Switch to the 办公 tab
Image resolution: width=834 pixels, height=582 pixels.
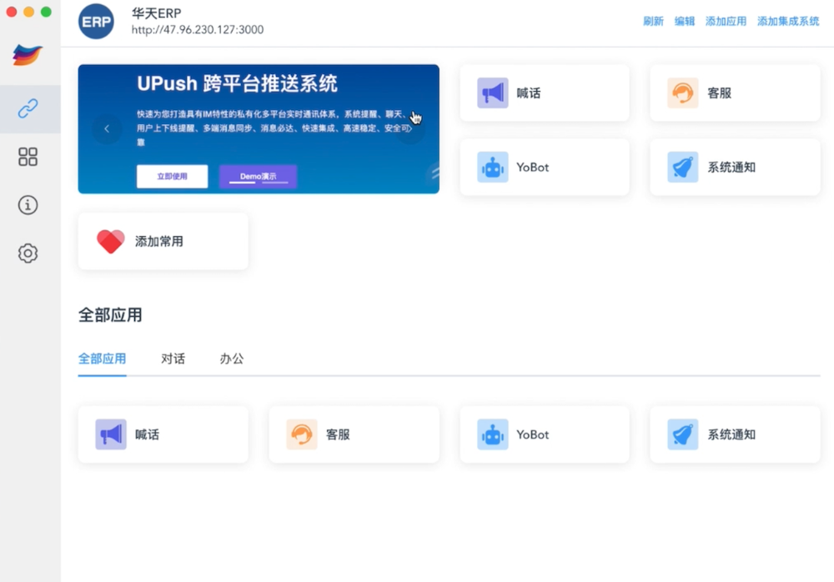(x=232, y=359)
